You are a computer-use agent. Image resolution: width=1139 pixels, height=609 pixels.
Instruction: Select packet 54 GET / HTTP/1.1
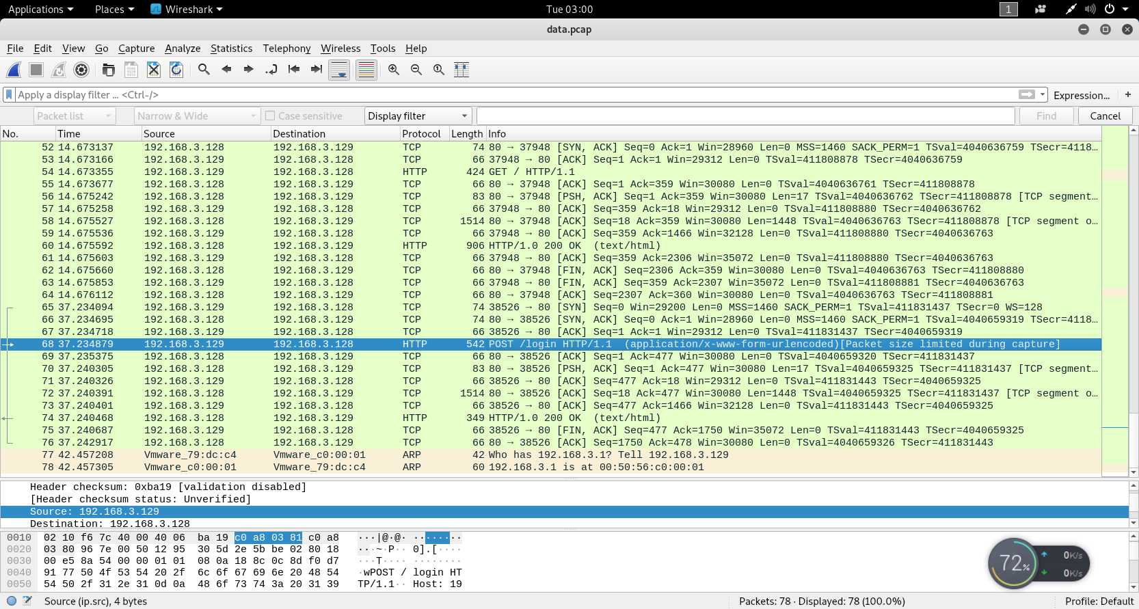click(550, 172)
